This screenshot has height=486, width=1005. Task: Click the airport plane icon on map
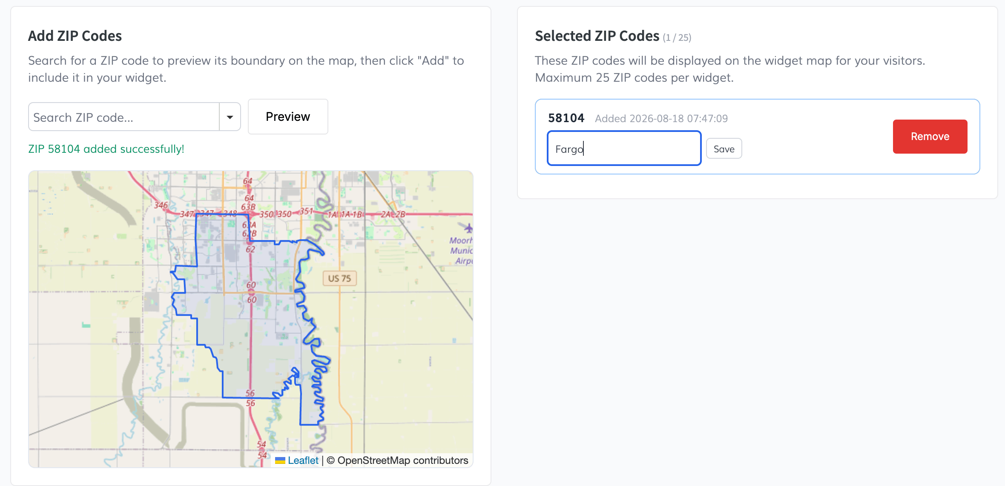pos(468,228)
